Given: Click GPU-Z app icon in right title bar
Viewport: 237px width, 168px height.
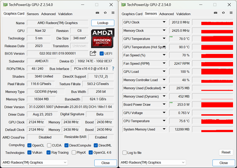Looking at the screenshot, I should (123, 5).
